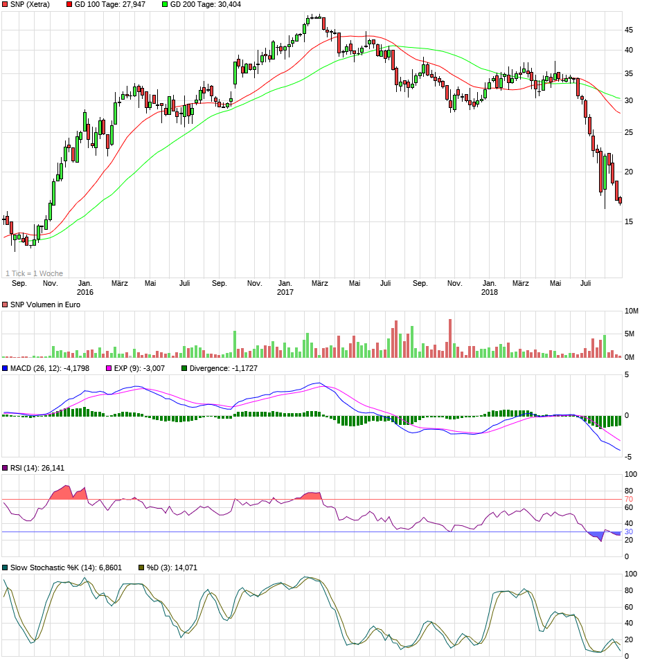Screen dimensions: 651x663
Task: Click the olive %D (3) legend swatch
Action: (141, 568)
